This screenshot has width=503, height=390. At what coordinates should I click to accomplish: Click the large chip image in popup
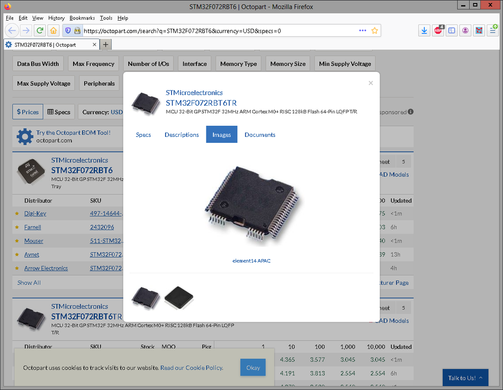(252, 205)
